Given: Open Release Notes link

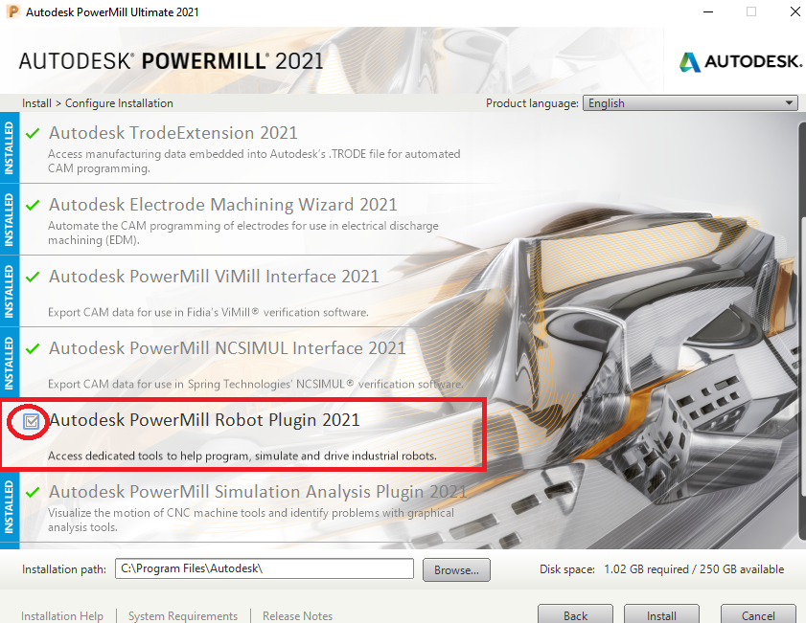Looking at the screenshot, I should point(297,615).
